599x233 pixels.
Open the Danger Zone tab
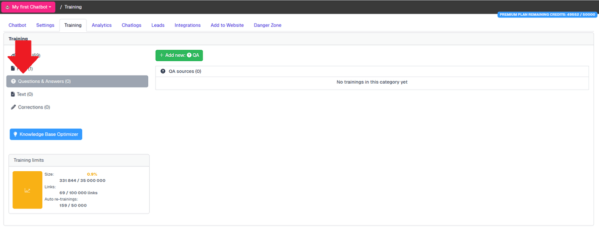click(x=268, y=25)
